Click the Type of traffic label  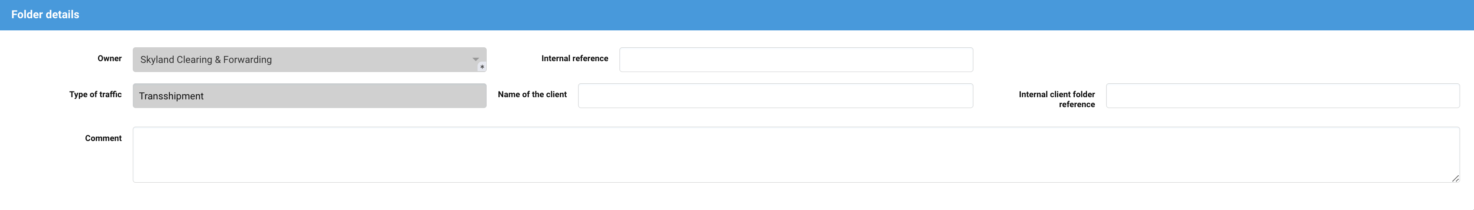click(95, 94)
